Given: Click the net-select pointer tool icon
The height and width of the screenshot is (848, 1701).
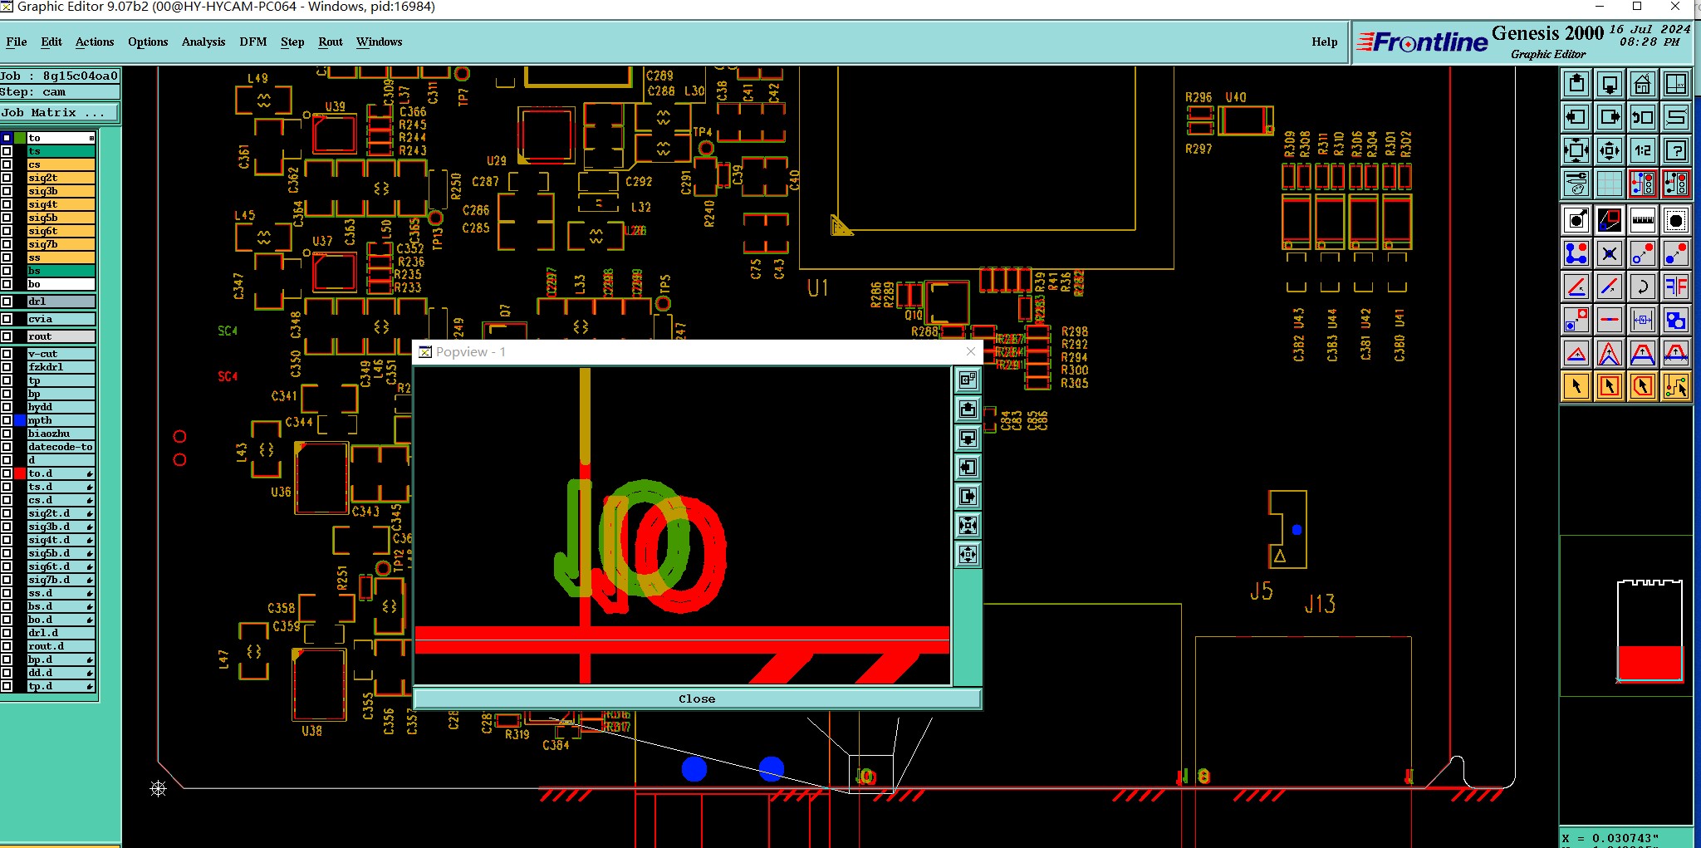Looking at the screenshot, I should (1676, 386).
